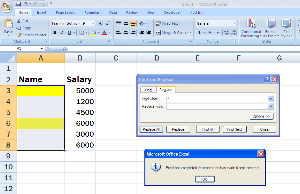Switch to the Find tab
Screen dimensions: 300x194
[x=148, y=90]
